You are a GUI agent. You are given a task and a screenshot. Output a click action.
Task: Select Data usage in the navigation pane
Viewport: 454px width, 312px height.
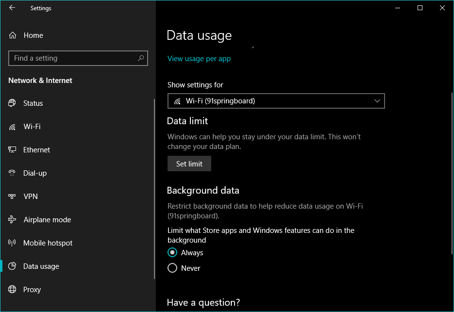tap(41, 266)
